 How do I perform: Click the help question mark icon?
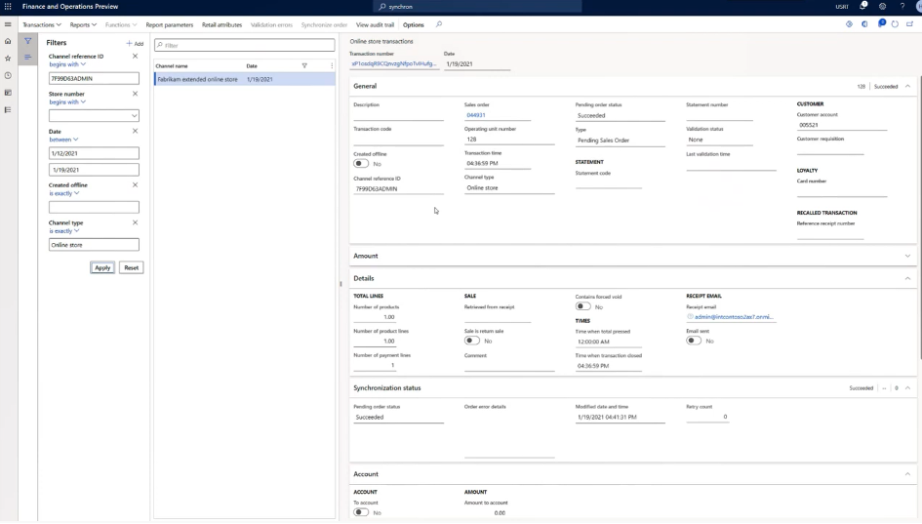901,7
